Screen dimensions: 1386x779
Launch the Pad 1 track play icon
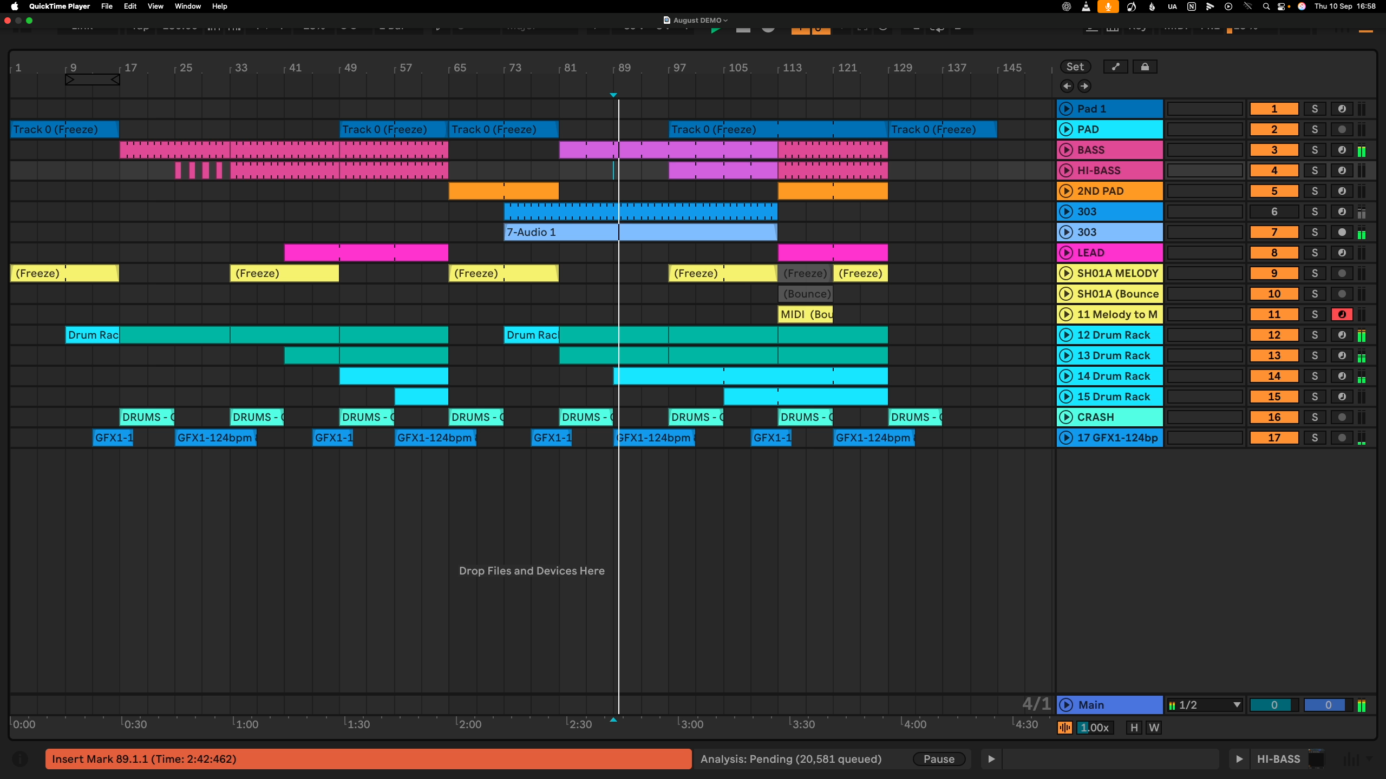pyautogui.click(x=1066, y=109)
